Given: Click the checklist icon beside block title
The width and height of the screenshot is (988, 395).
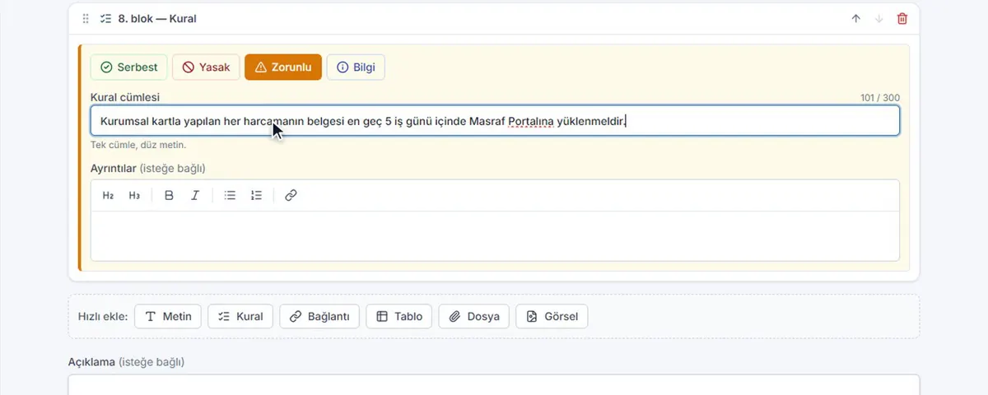Looking at the screenshot, I should click(105, 18).
